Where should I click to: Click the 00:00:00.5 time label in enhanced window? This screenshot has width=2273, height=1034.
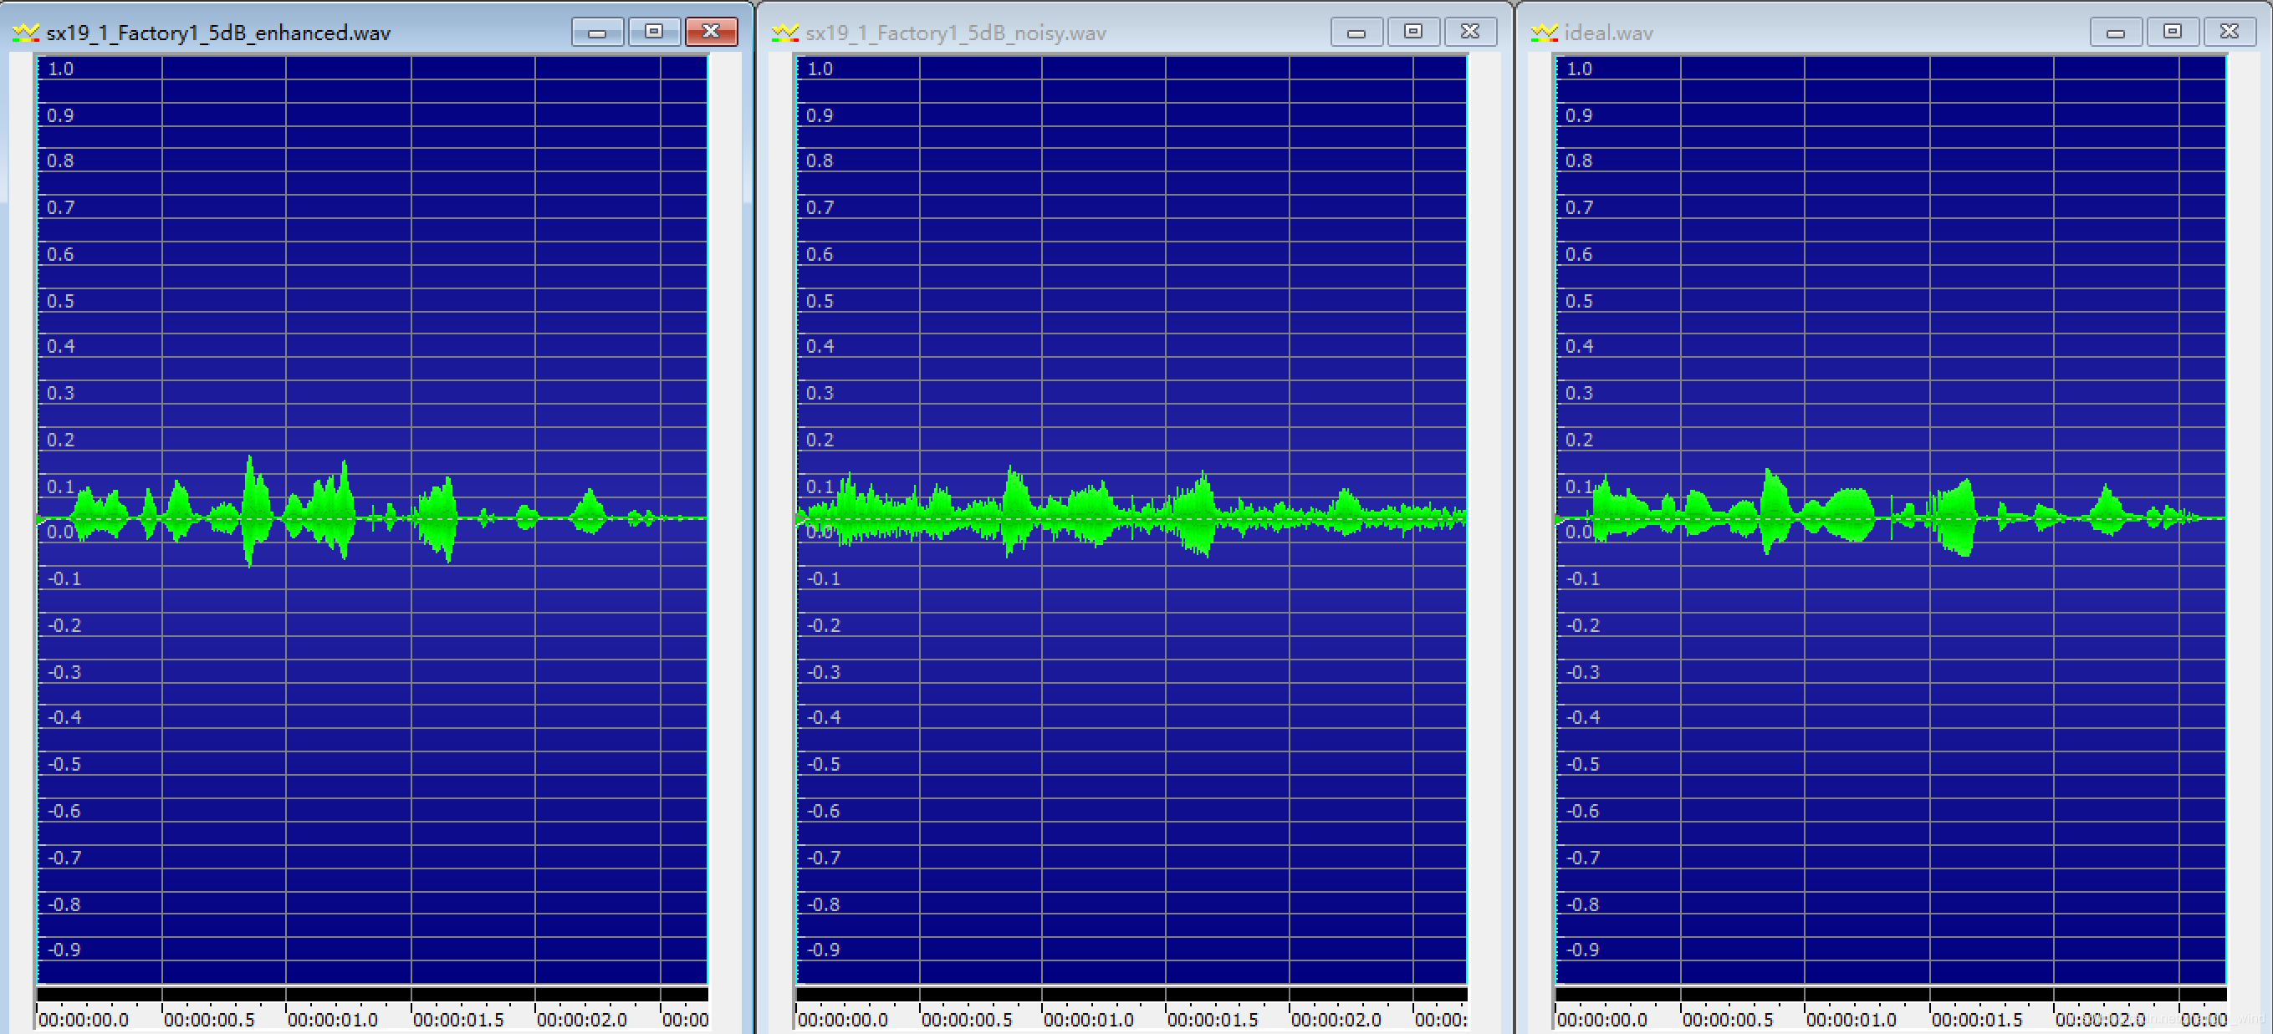(x=209, y=1020)
